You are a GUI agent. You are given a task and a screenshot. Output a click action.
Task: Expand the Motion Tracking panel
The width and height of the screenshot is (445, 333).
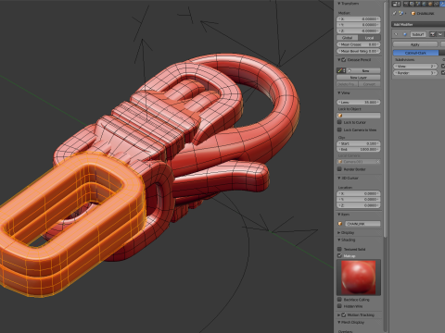[339, 314]
